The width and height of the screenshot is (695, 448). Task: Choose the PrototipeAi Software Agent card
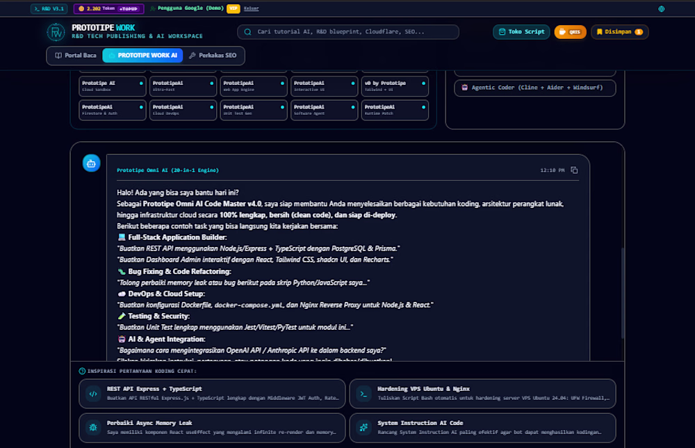tap(324, 110)
